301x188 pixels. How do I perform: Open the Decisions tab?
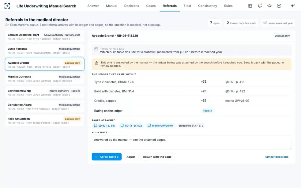[x=132, y=6]
